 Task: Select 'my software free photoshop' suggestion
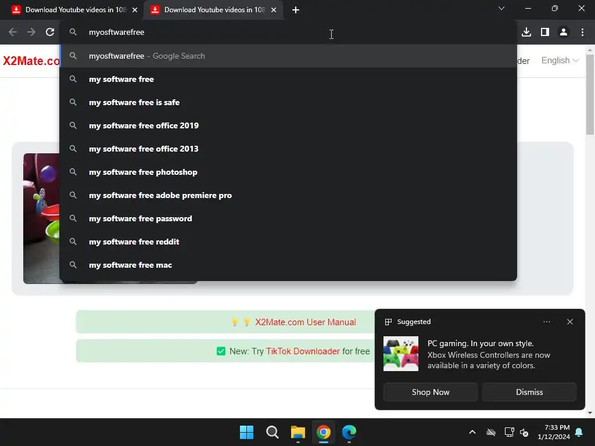tap(288, 172)
